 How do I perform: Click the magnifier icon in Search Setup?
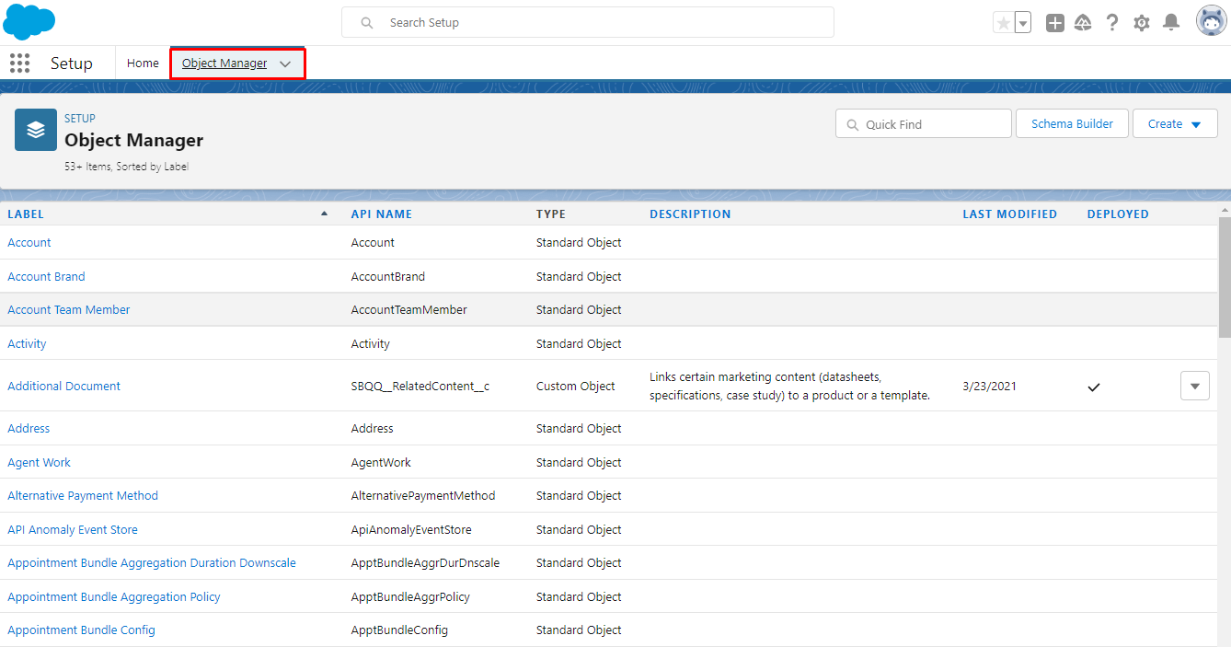[367, 23]
